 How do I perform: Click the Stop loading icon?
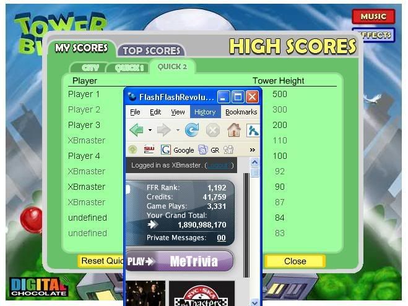click(x=212, y=130)
